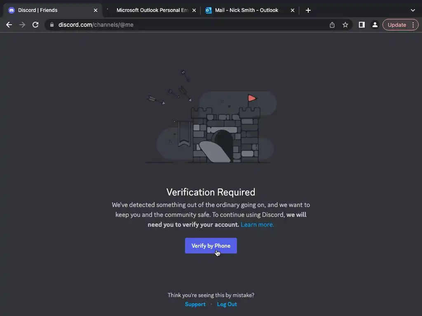Click Verify by Phone button
The image size is (422, 316).
[211, 246]
